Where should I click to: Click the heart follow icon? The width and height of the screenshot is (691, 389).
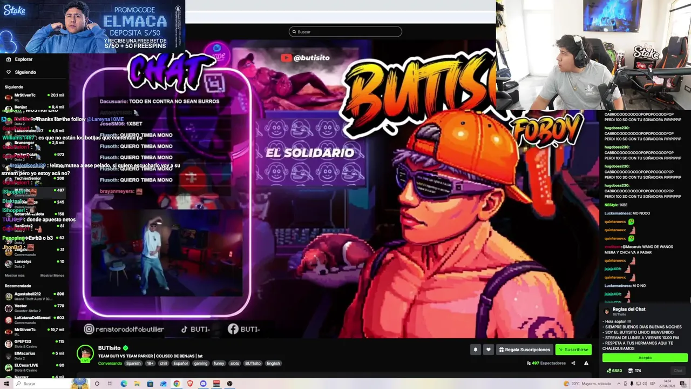point(489,350)
